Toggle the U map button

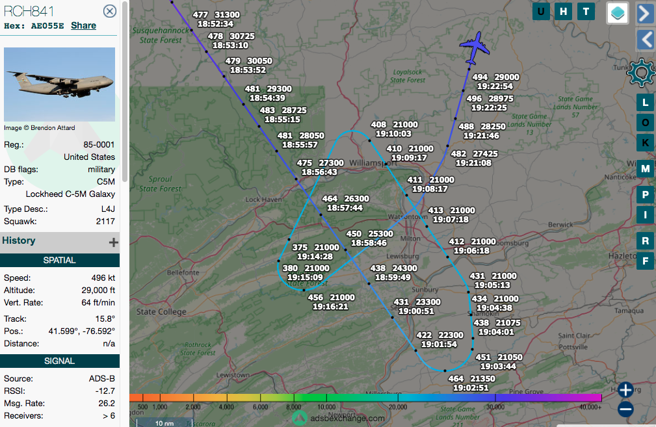tap(541, 12)
